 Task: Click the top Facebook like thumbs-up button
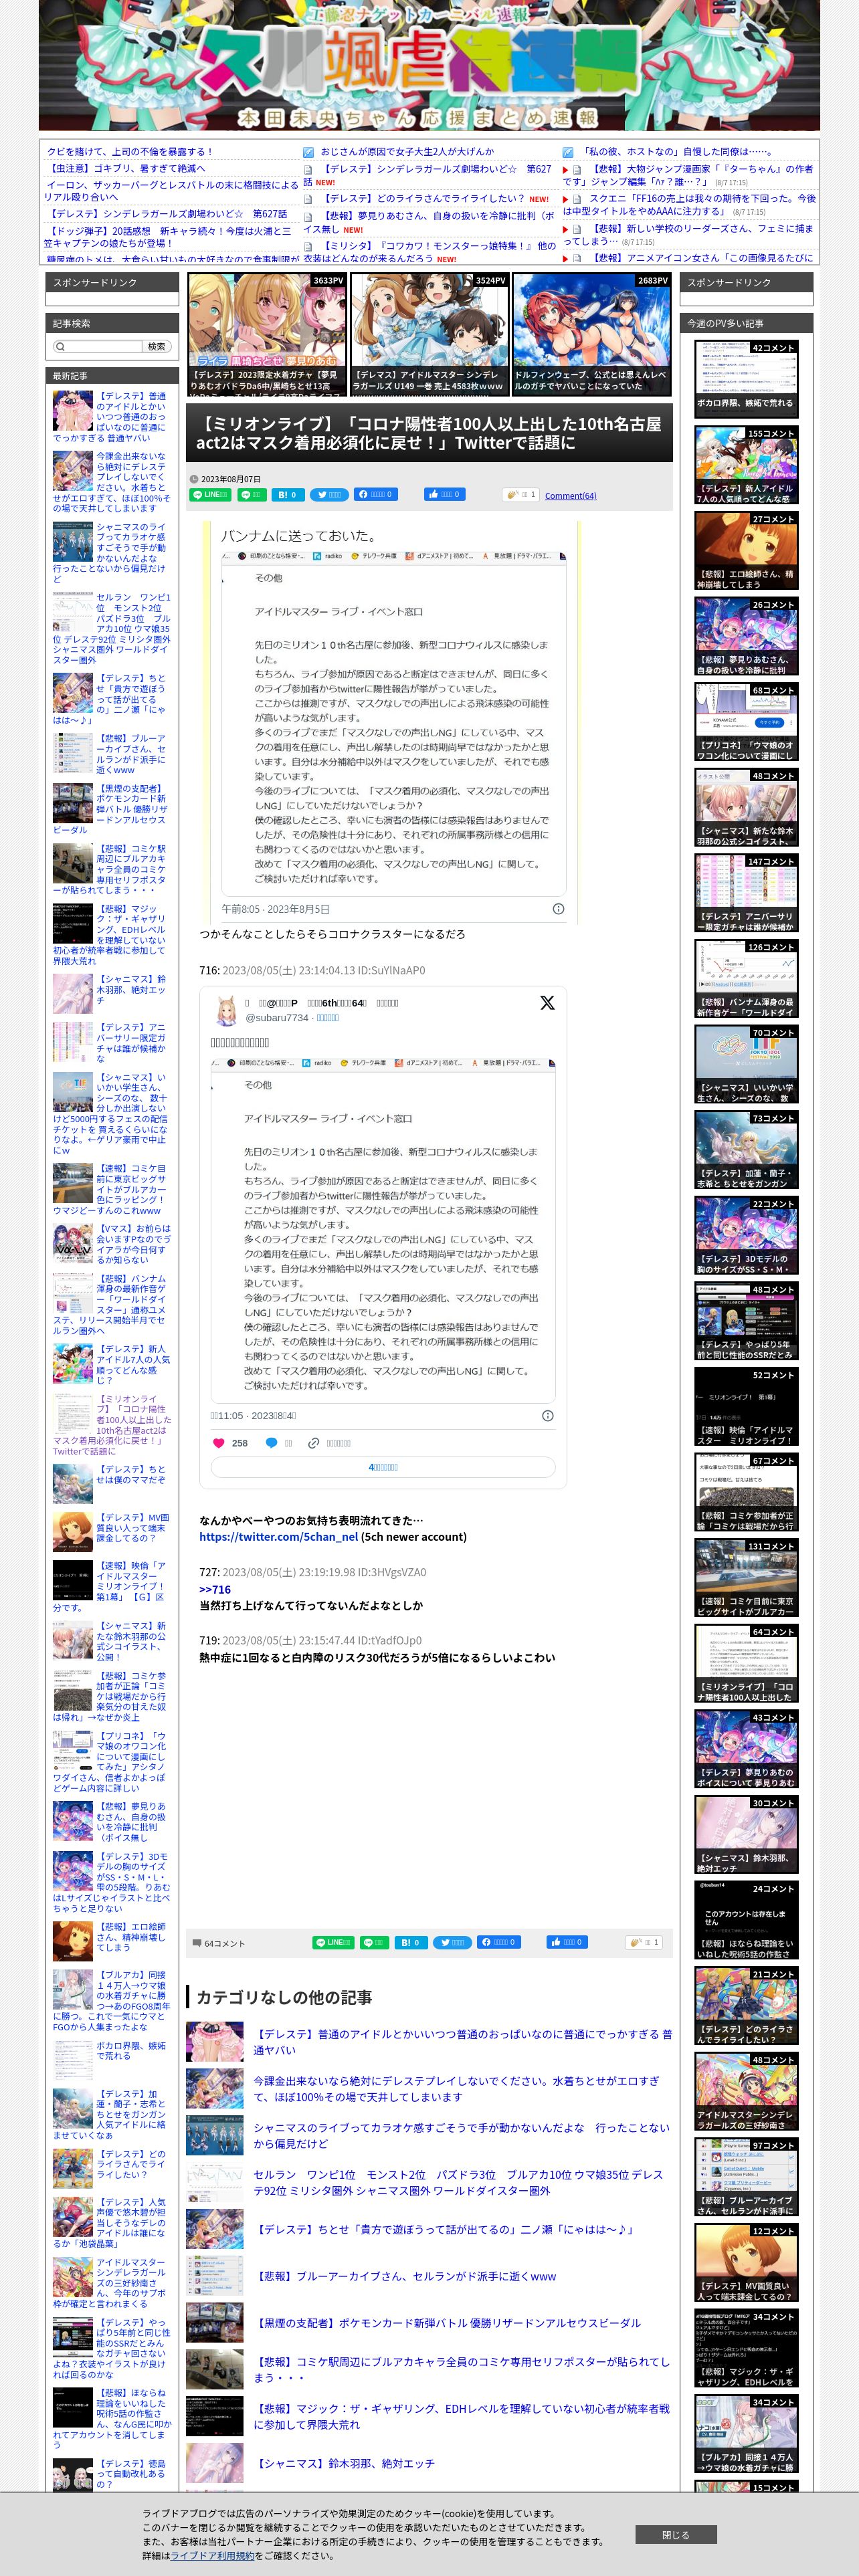click(x=444, y=494)
